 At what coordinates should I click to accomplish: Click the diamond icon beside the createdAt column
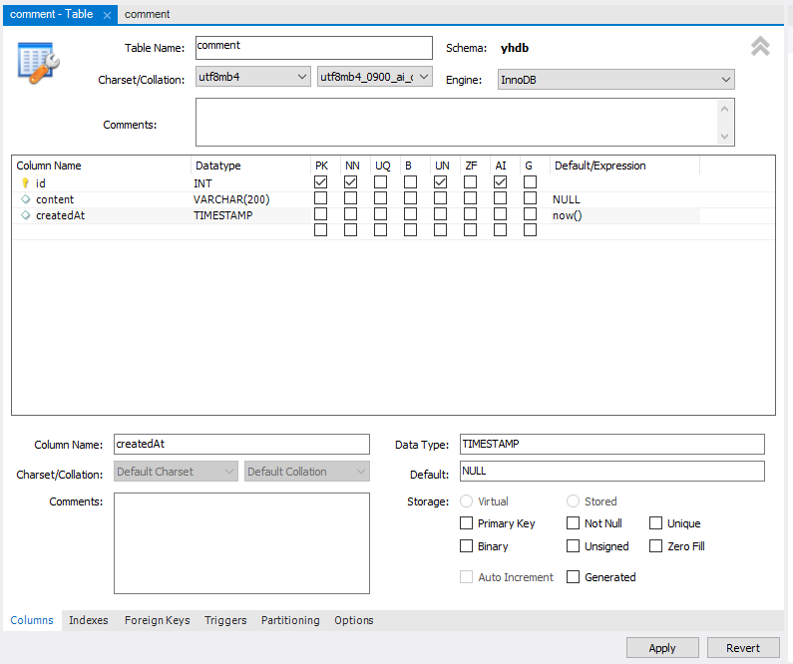point(25,215)
